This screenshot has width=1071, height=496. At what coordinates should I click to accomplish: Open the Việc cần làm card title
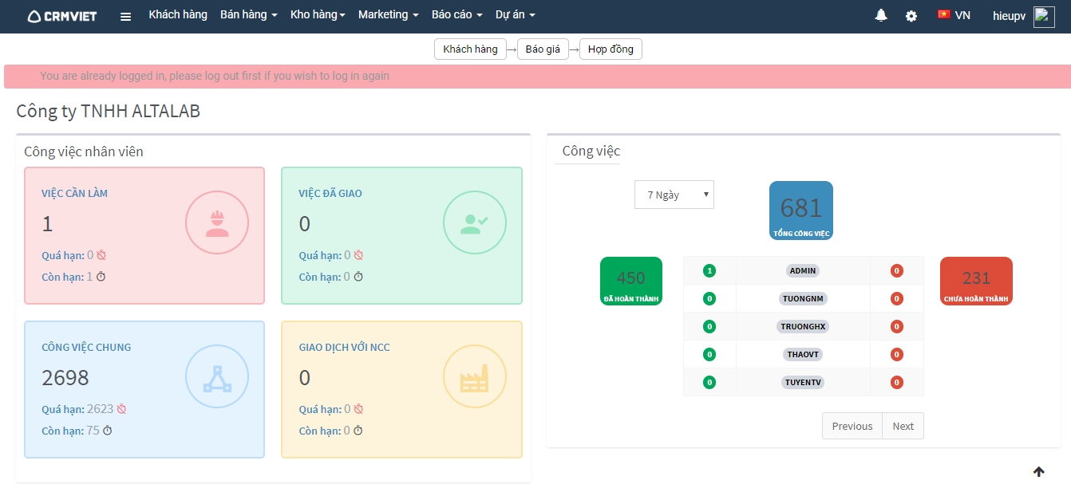75,193
